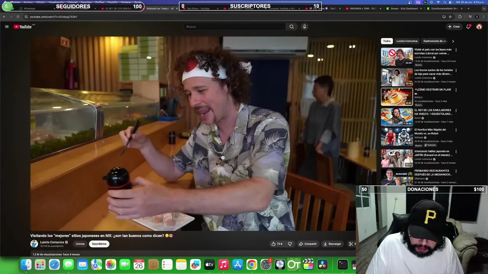Click the MrBeast channel name in sidebar
Viewport: 488px width, 274px height.
(419, 138)
